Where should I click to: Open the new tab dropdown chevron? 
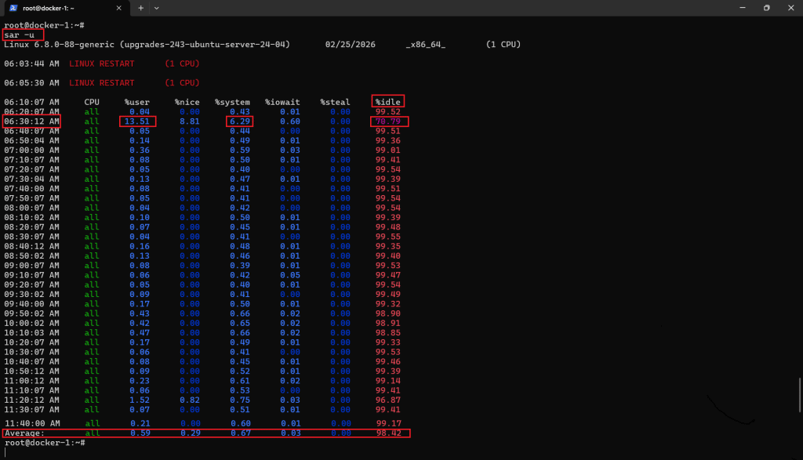click(x=157, y=9)
